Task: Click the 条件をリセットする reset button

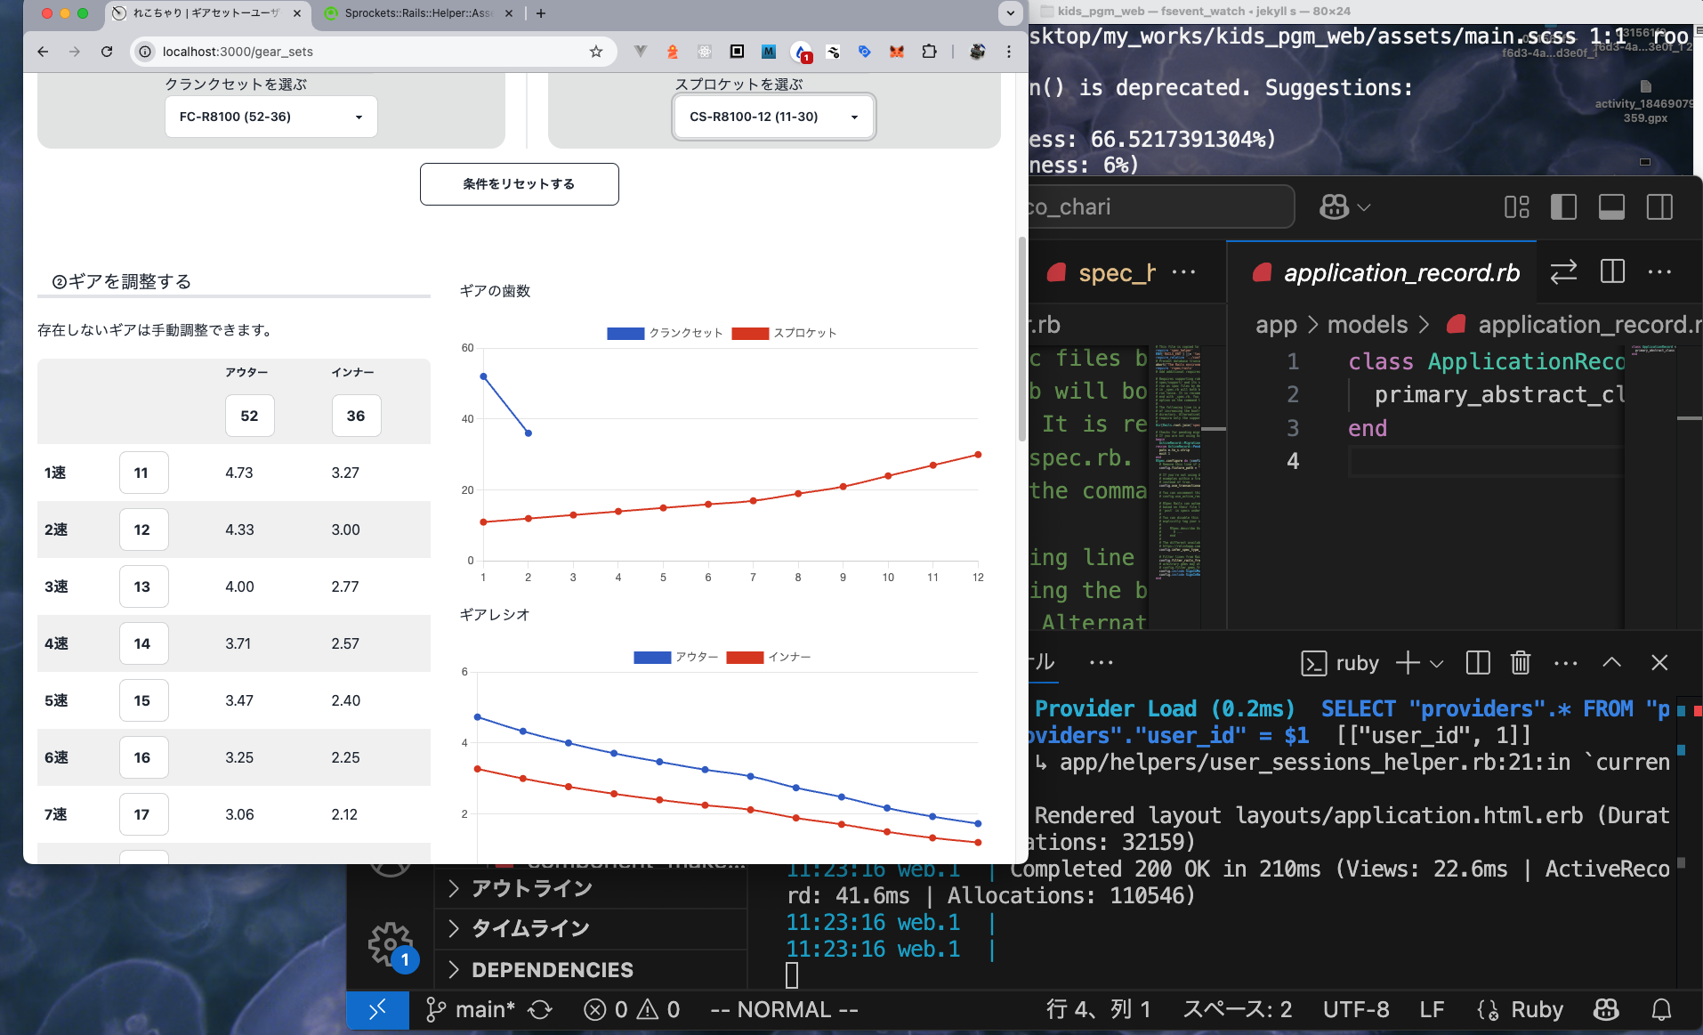Action: pyautogui.click(x=519, y=184)
